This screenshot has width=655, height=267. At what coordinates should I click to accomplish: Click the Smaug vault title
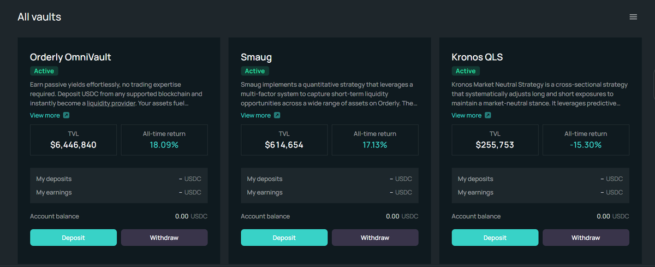[256, 57]
